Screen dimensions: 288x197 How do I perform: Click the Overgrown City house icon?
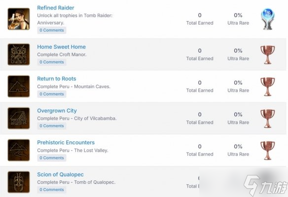19,118
